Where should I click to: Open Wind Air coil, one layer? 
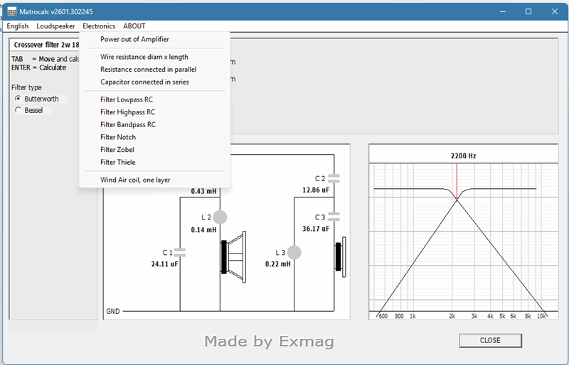pyautogui.click(x=135, y=180)
